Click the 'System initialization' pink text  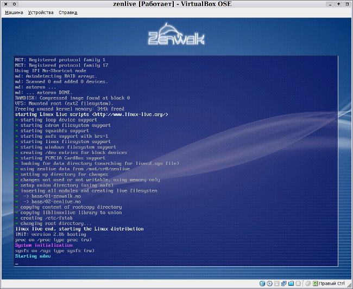[43, 245]
